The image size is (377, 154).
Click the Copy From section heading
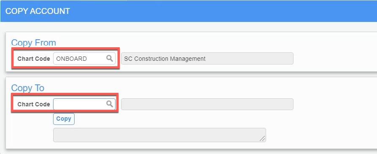pyautogui.click(x=33, y=43)
